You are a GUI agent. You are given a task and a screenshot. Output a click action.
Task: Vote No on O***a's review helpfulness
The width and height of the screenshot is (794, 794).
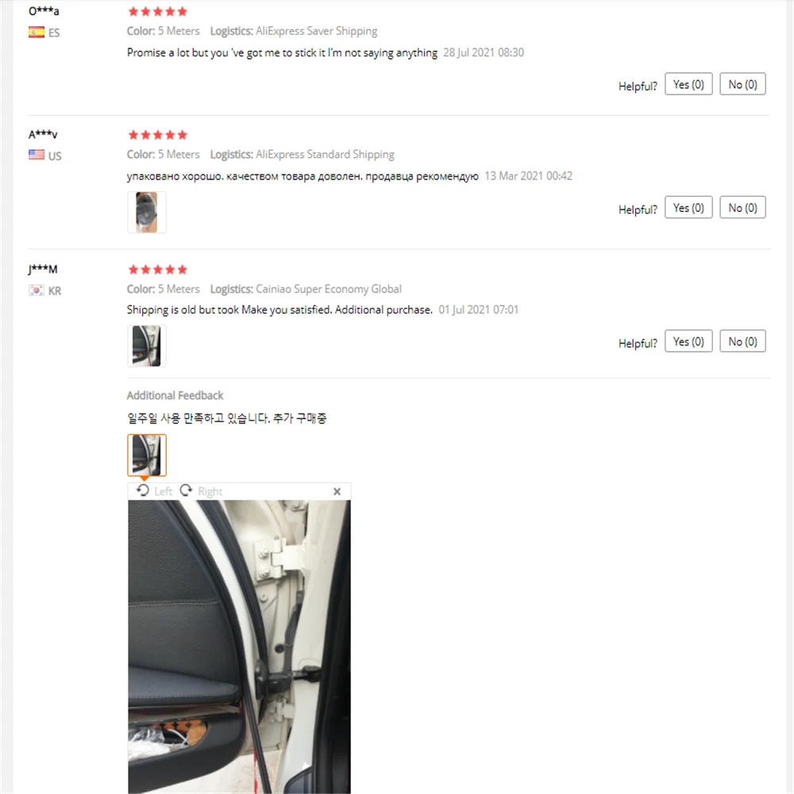742,84
